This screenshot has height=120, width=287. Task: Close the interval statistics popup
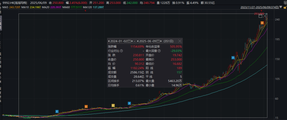pos(180,41)
